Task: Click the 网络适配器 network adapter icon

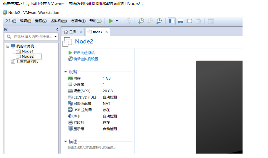Action: pos(70,103)
